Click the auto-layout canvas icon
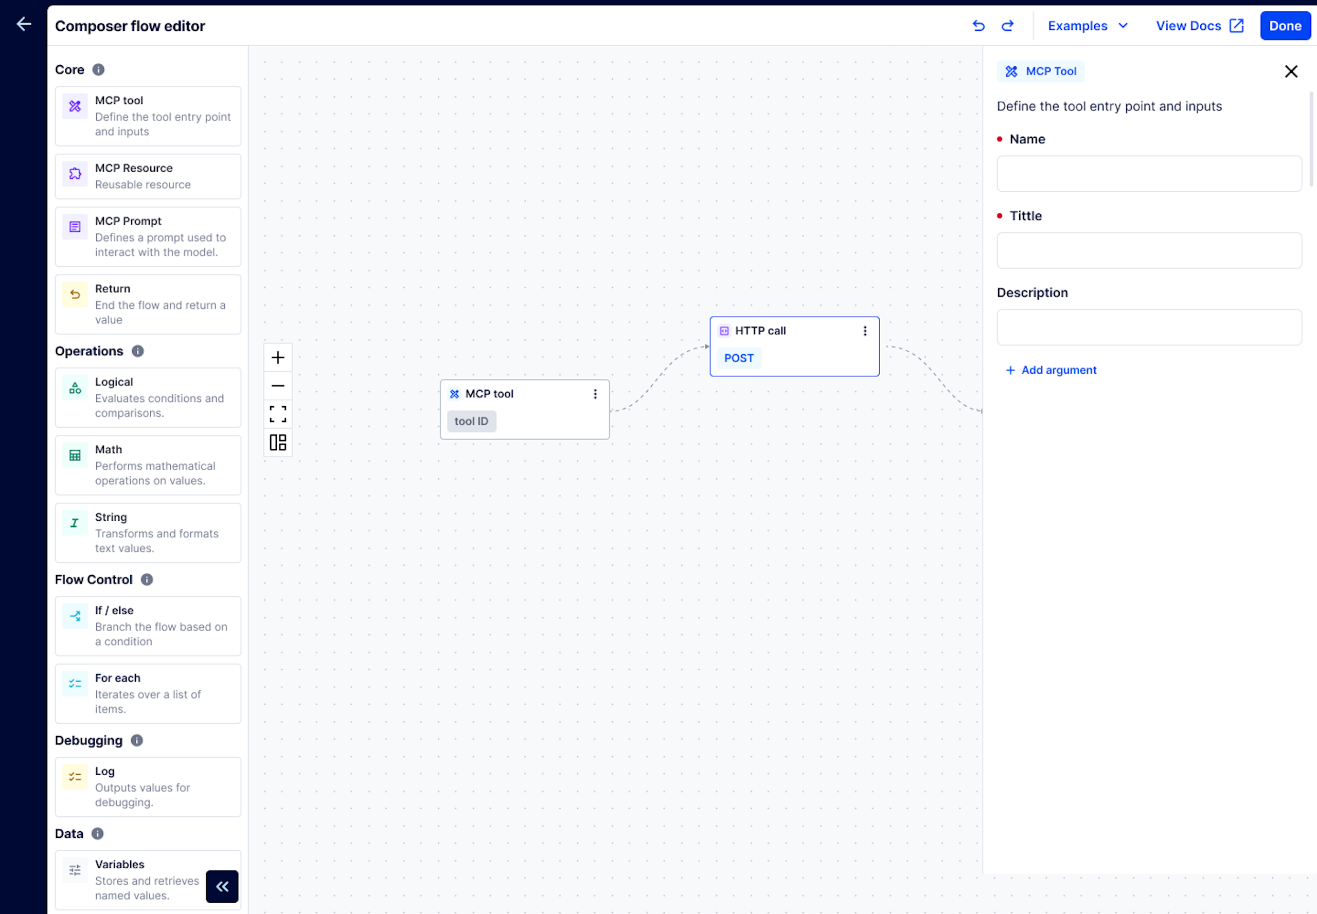 click(x=278, y=442)
